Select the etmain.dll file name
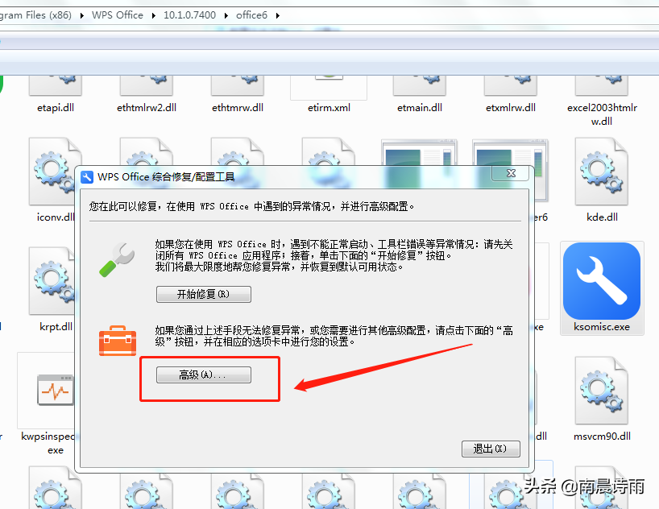This screenshot has width=659, height=509. point(420,108)
